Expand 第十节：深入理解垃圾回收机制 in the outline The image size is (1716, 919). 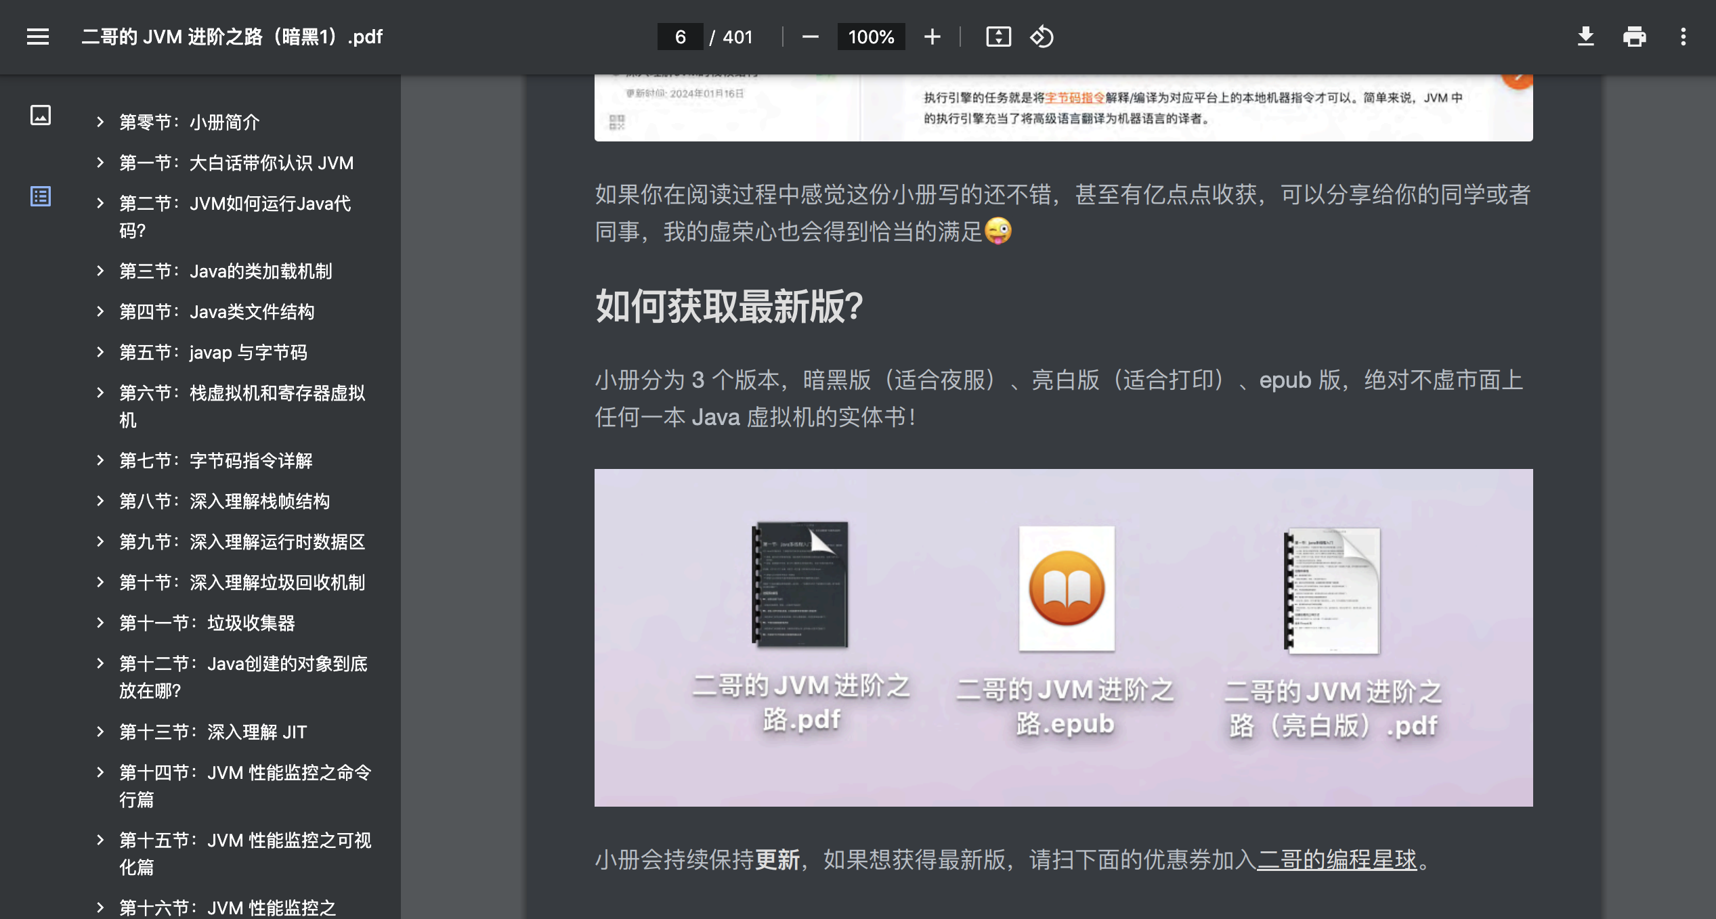(100, 582)
